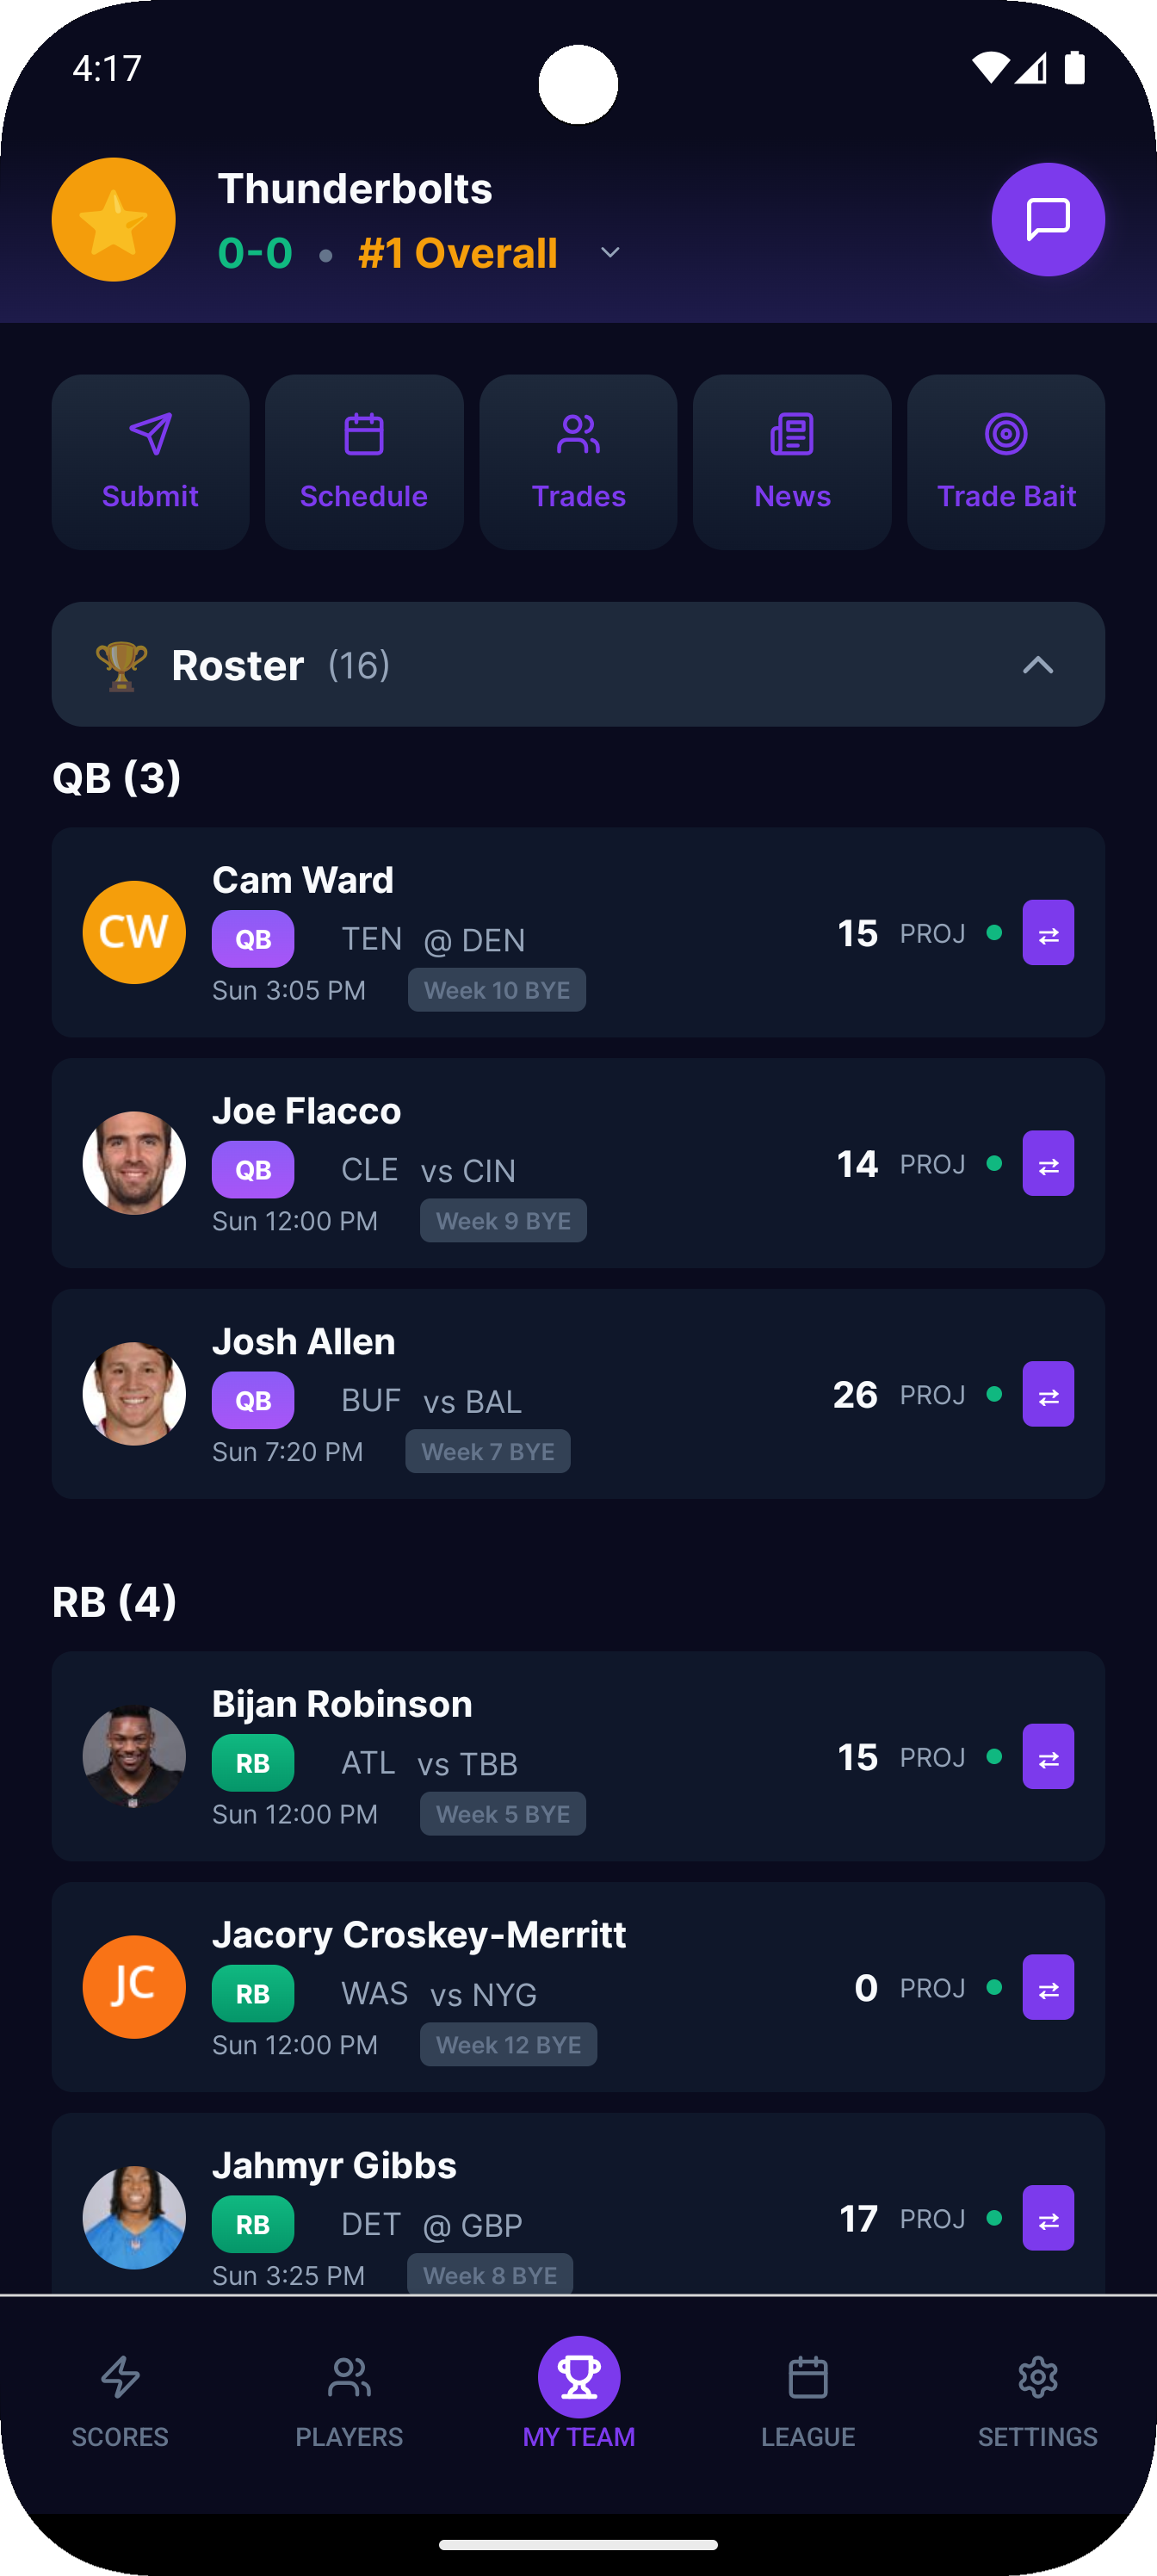
Task: Tap swap icon for Jacory Croskey-Merritt
Action: pos(1047,1987)
